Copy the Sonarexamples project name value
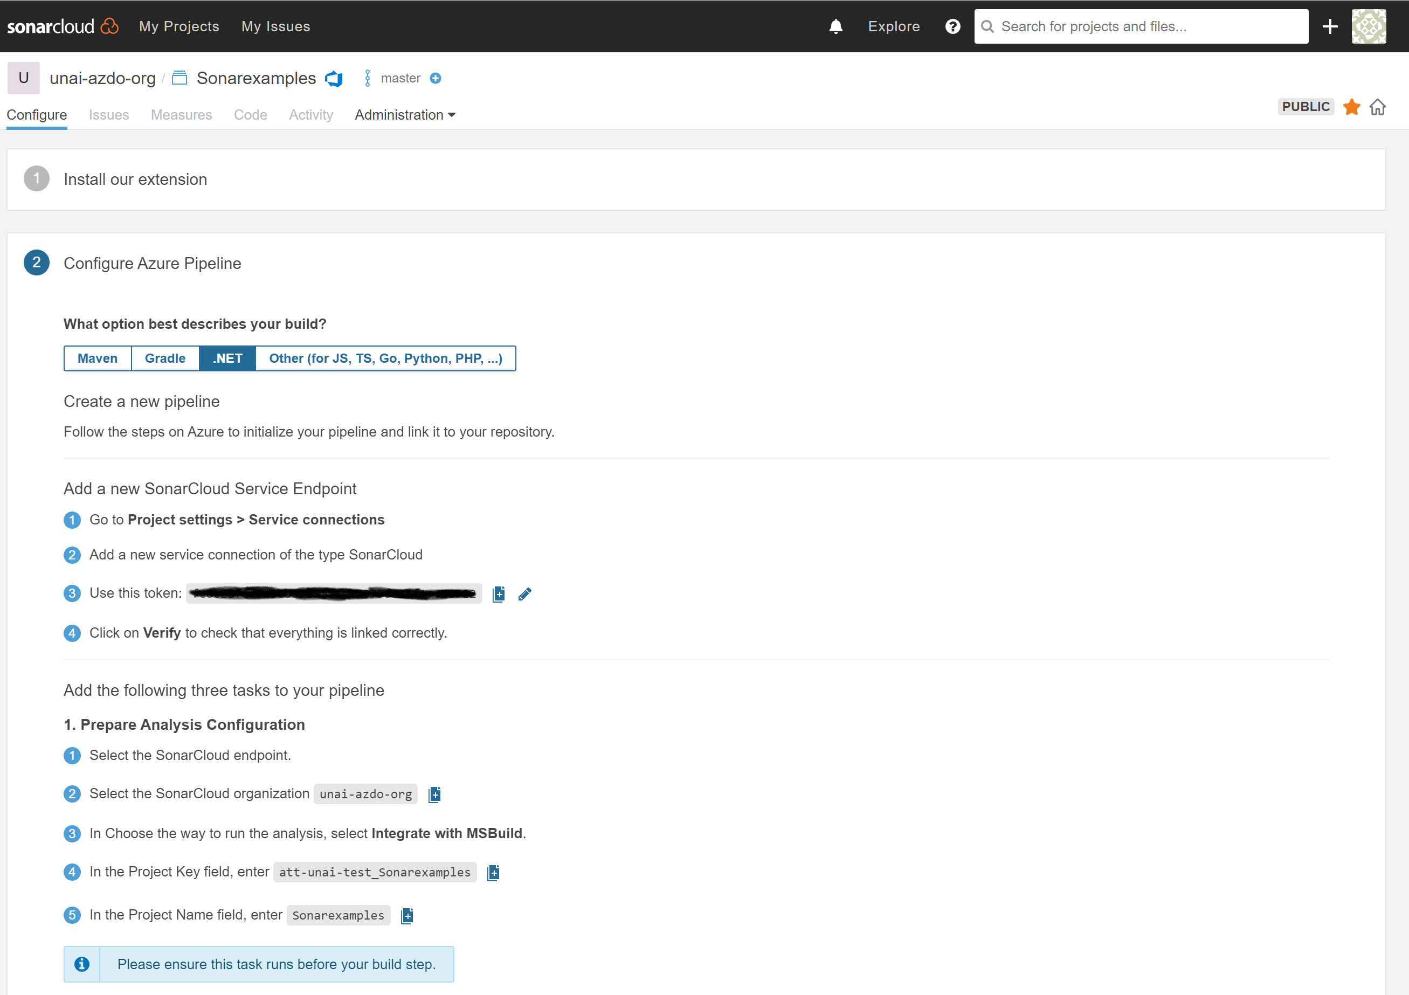This screenshot has height=995, width=1409. pos(407,915)
